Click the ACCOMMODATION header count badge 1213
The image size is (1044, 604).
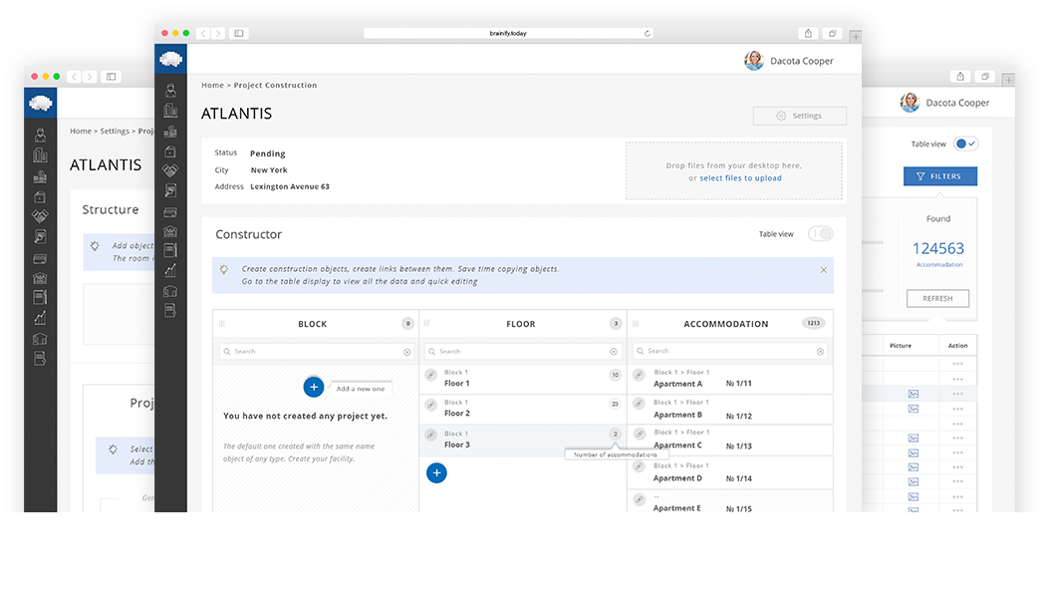pos(814,323)
